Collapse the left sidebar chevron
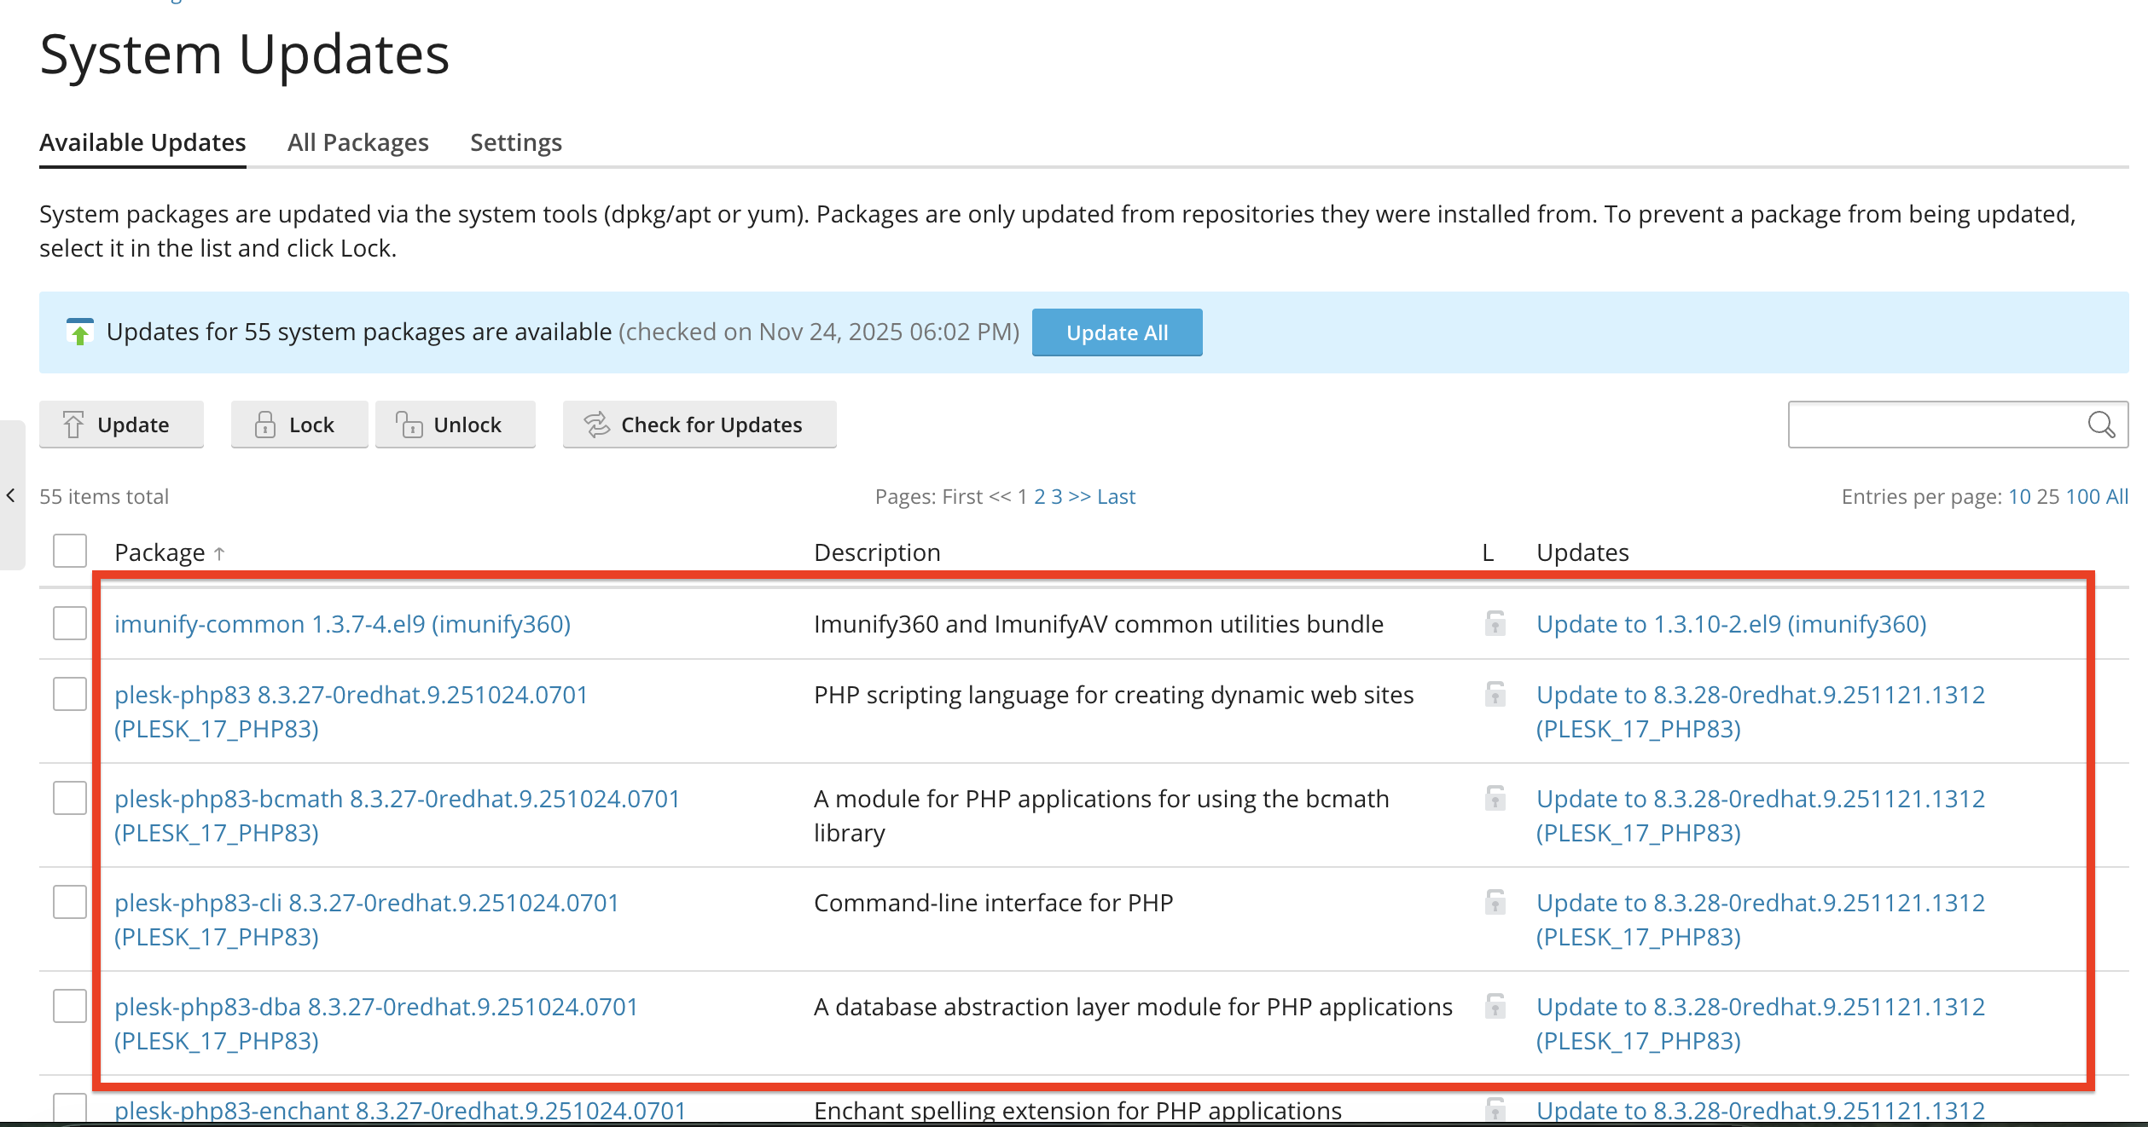This screenshot has width=2148, height=1127. click(x=10, y=495)
